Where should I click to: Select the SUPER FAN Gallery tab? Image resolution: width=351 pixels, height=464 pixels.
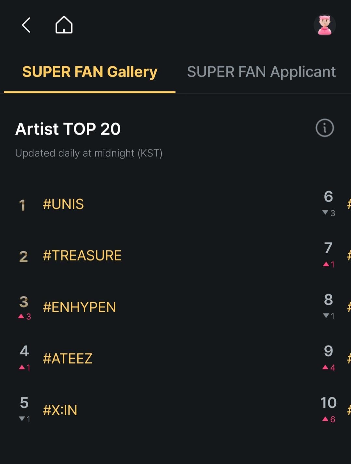click(90, 72)
